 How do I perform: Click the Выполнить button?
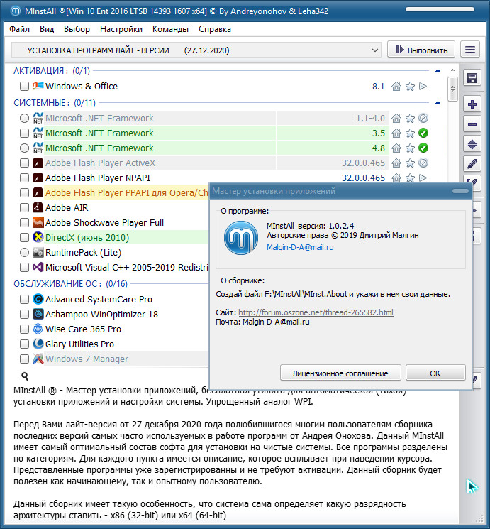(421, 50)
